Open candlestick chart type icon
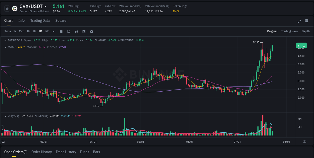Image resolution: width=314 pixels, height=158 pixels. pyautogui.click(x=76, y=32)
